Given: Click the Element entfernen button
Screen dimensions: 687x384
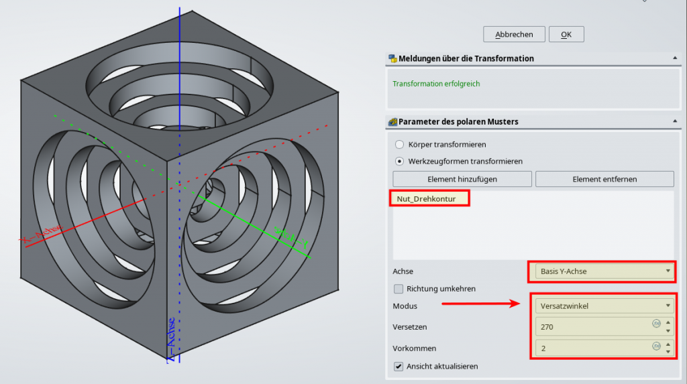Looking at the screenshot, I should tap(604, 179).
